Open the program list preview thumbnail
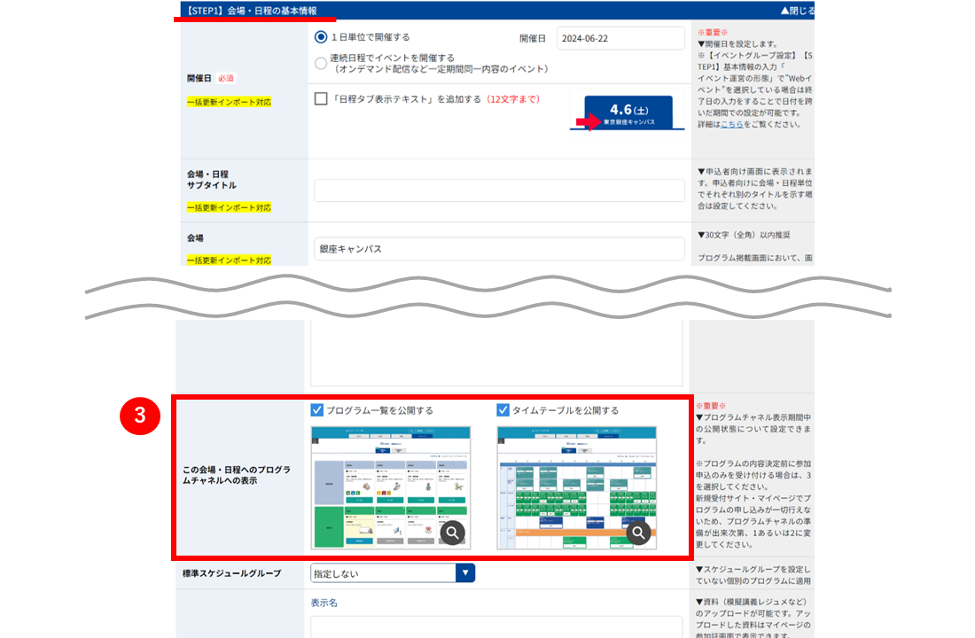975x638 pixels. tap(391, 487)
